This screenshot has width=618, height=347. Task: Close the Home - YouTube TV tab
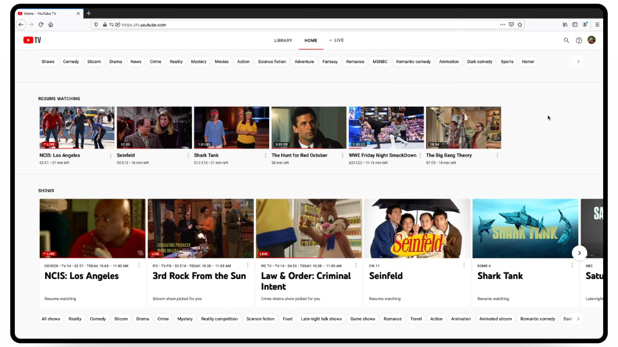[78, 13]
